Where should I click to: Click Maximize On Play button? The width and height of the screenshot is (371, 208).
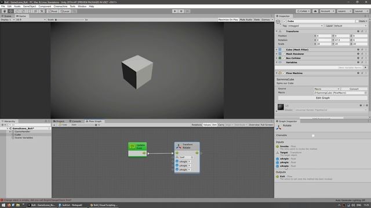click(x=228, y=20)
